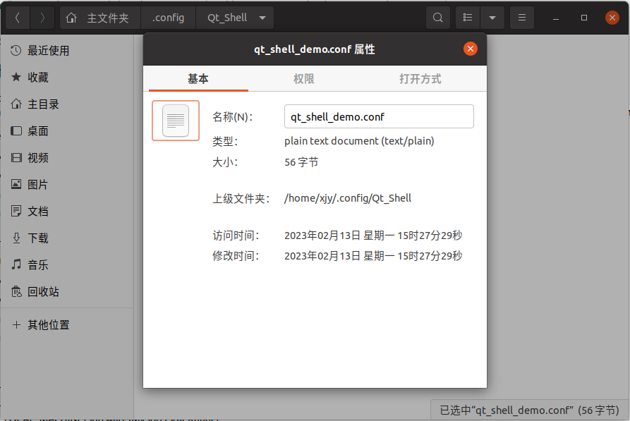Click the plus icon beside 其他位置
Viewport: 630px width, 421px height.
[x=16, y=324]
